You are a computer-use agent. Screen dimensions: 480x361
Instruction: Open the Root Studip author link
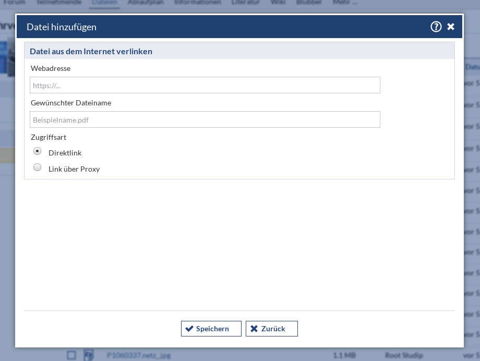[x=404, y=355]
